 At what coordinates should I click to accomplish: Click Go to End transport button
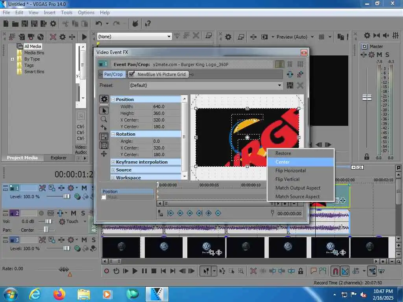[x=173, y=271]
